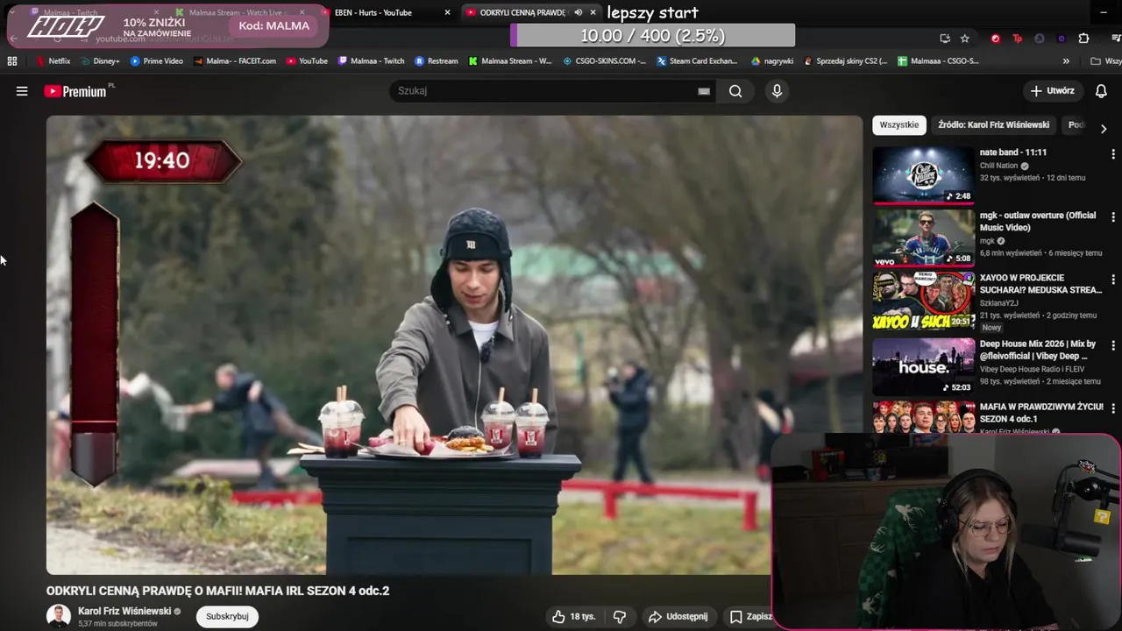1122x631 pixels.
Task: Open the browser extensions puzzle icon
Action: point(1083,39)
